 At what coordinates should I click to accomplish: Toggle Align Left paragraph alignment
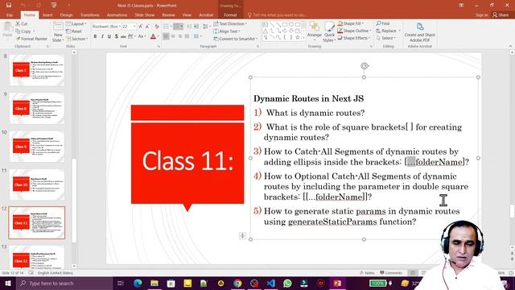(x=166, y=36)
